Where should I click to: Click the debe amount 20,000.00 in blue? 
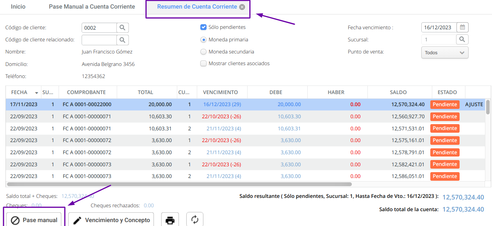tap(289, 105)
